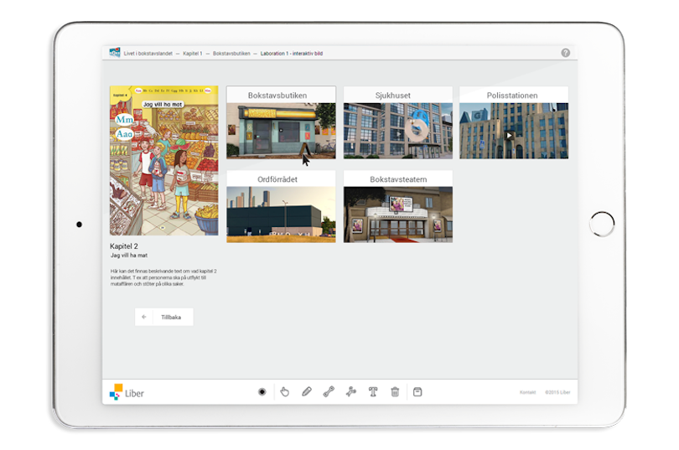Open the Sjukhuset scene thumbnail
The height and width of the screenshot is (450, 679).
click(397, 130)
